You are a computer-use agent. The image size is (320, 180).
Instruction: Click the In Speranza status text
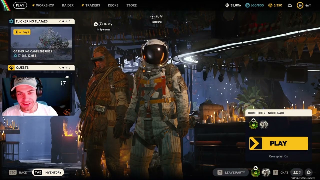point(103,29)
